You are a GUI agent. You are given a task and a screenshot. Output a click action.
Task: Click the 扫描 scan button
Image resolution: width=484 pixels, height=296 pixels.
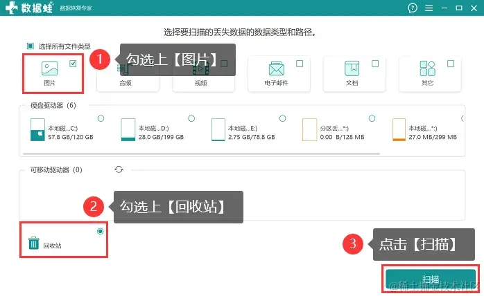pyautogui.click(x=431, y=279)
